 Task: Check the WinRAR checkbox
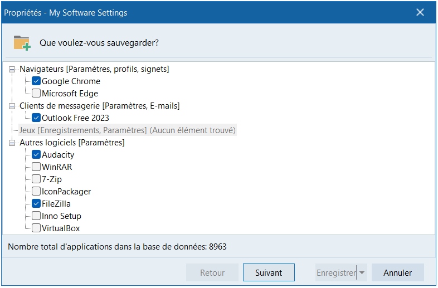pos(36,167)
